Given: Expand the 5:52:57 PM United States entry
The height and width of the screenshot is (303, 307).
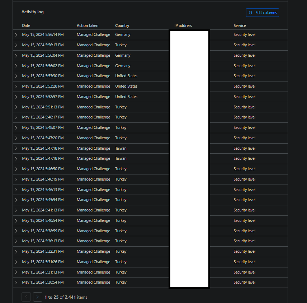Looking at the screenshot, I should tap(16, 97).
